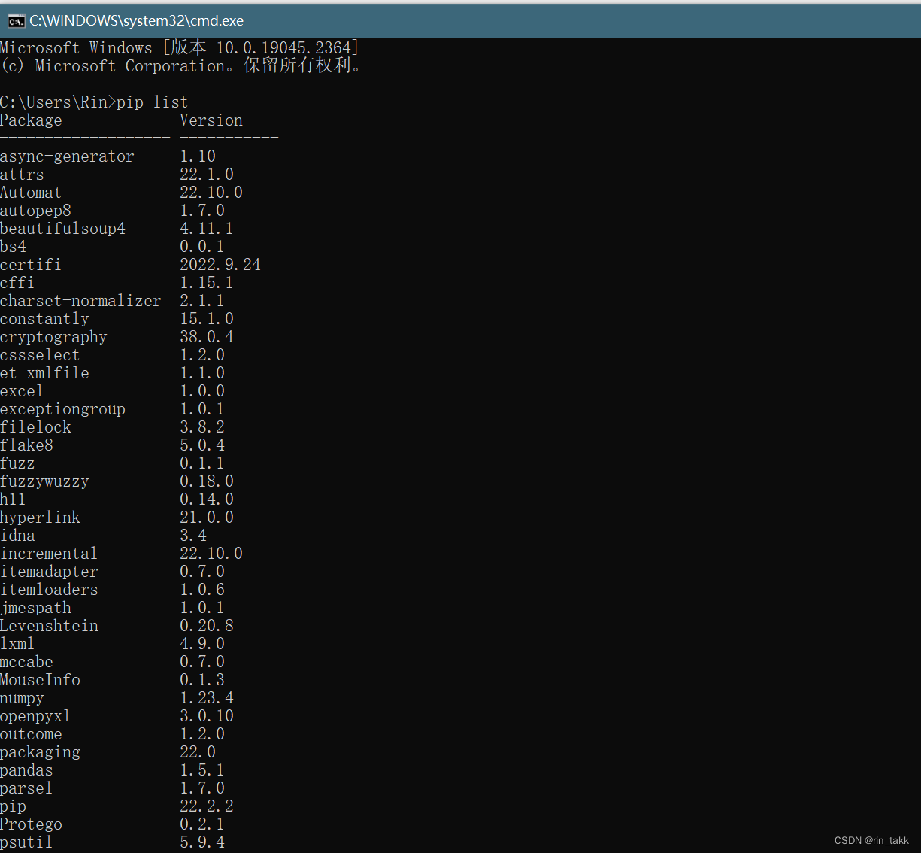Select the idna package name
The width and height of the screenshot is (921, 853).
tap(17, 536)
